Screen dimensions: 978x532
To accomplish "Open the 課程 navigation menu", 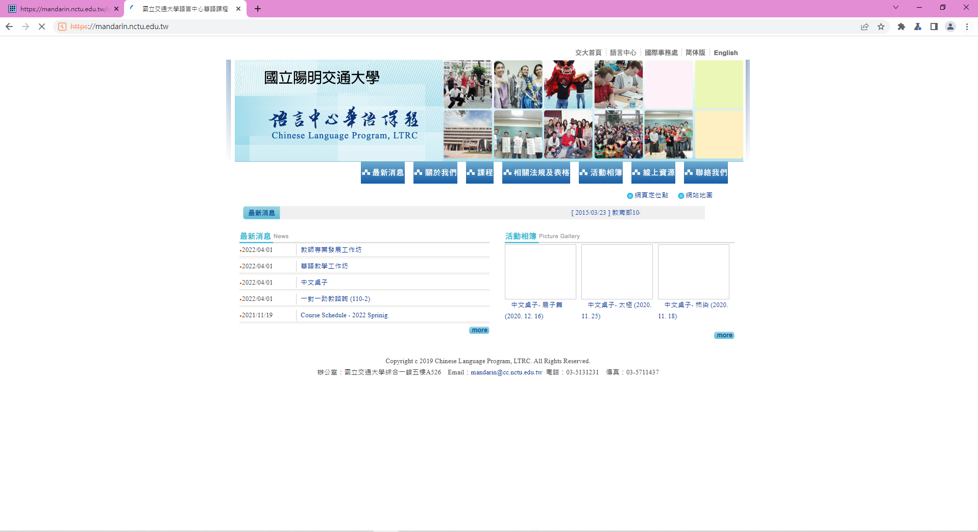I will [x=480, y=172].
